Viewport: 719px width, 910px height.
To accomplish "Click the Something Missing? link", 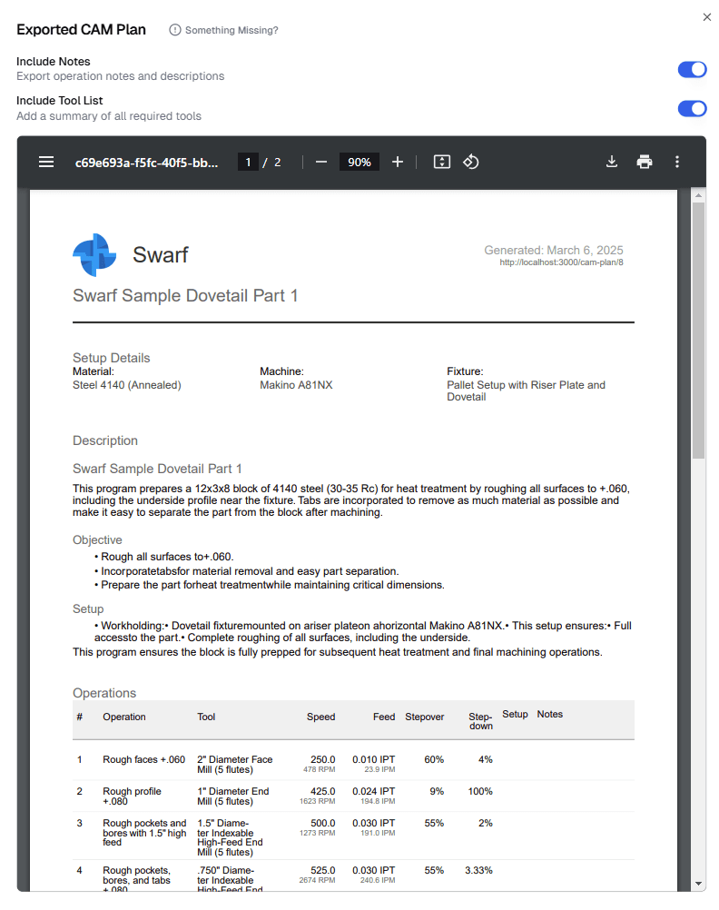I will (x=231, y=30).
